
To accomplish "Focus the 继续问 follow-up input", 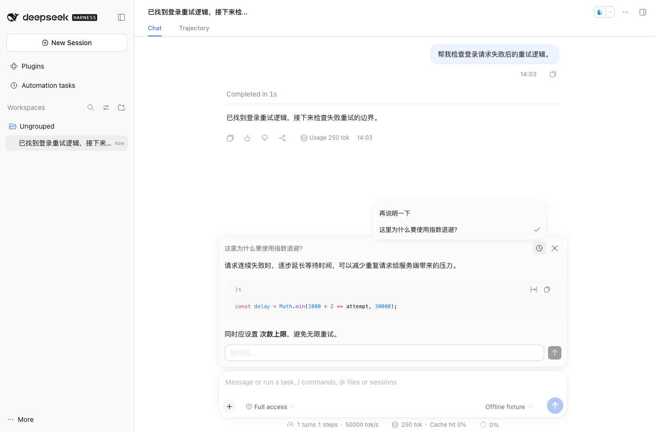I will coord(384,353).
